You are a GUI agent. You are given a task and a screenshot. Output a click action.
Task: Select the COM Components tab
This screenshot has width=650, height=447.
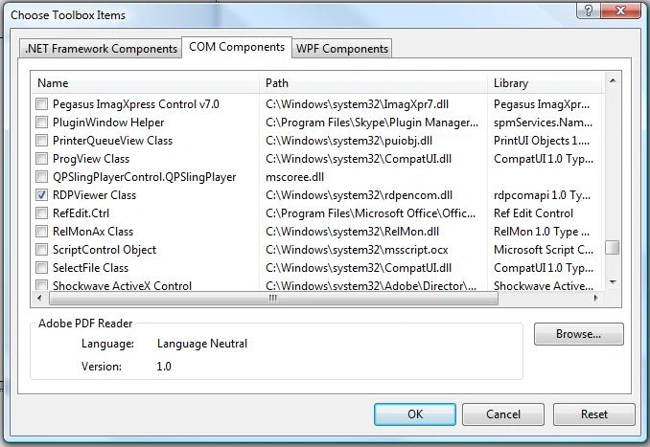pyautogui.click(x=237, y=47)
